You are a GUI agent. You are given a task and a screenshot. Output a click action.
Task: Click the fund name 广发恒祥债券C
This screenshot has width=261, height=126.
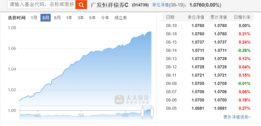coord(110,5)
